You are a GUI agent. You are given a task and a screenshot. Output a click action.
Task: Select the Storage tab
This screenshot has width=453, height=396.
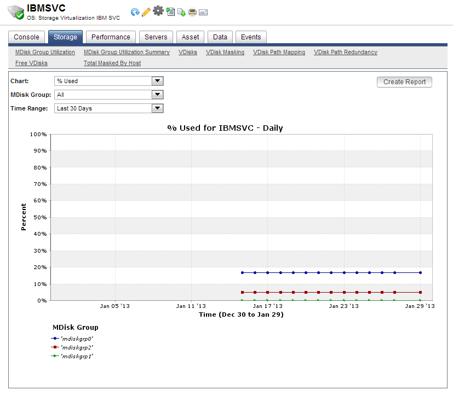coord(65,37)
